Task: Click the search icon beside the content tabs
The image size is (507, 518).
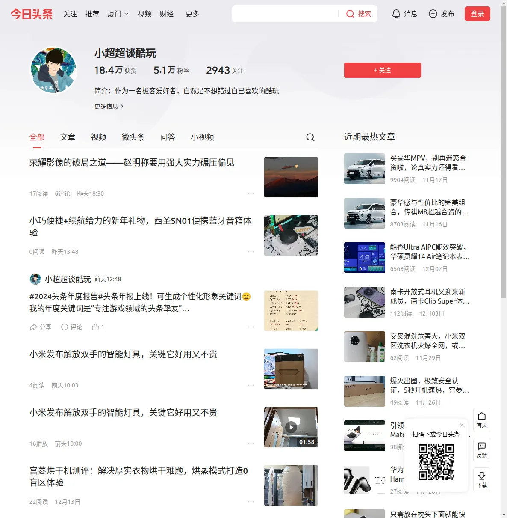Action: 310,137
